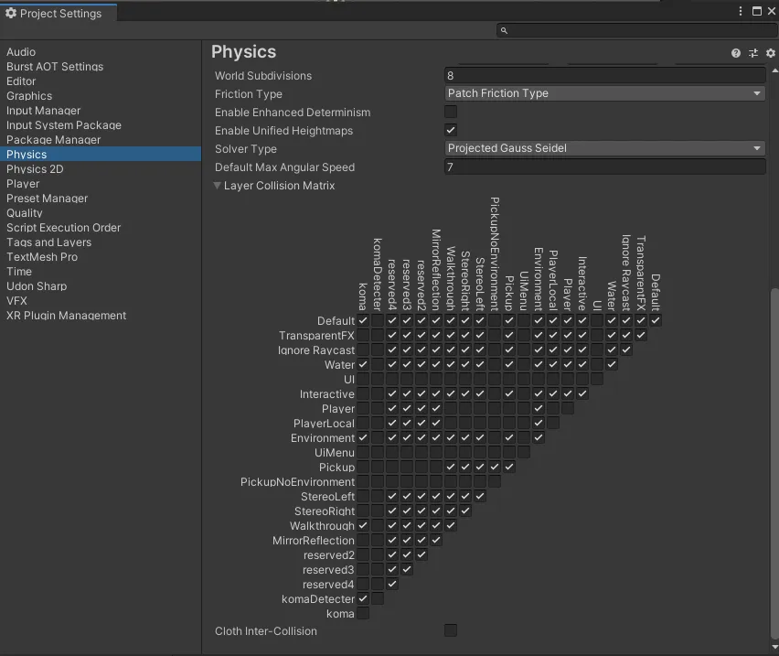Toggle MirrorReflection row MirrorReflection column checkbox
This screenshot has height=656, width=779.
pos(436,540)
